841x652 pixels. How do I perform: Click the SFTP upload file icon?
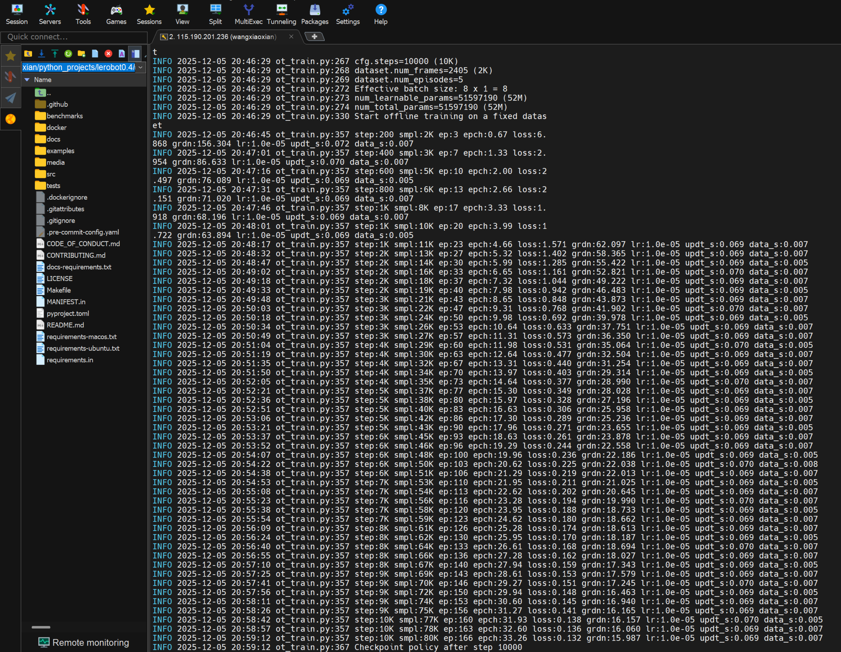point(55,54)
